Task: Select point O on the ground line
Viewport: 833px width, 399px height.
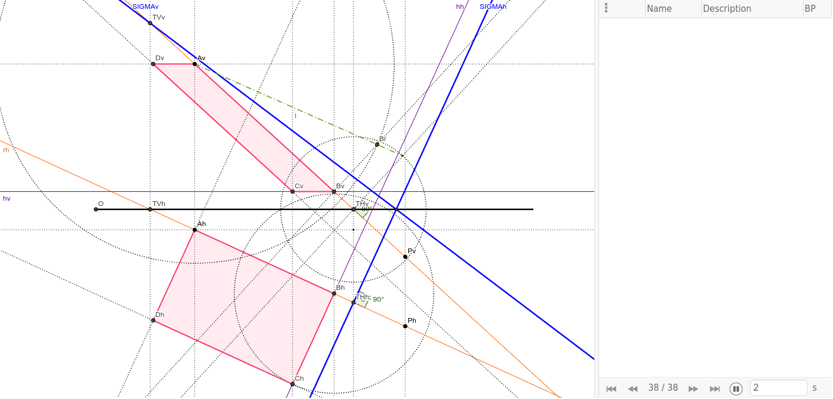Action: pyautogui.click(x=96, y=209)
